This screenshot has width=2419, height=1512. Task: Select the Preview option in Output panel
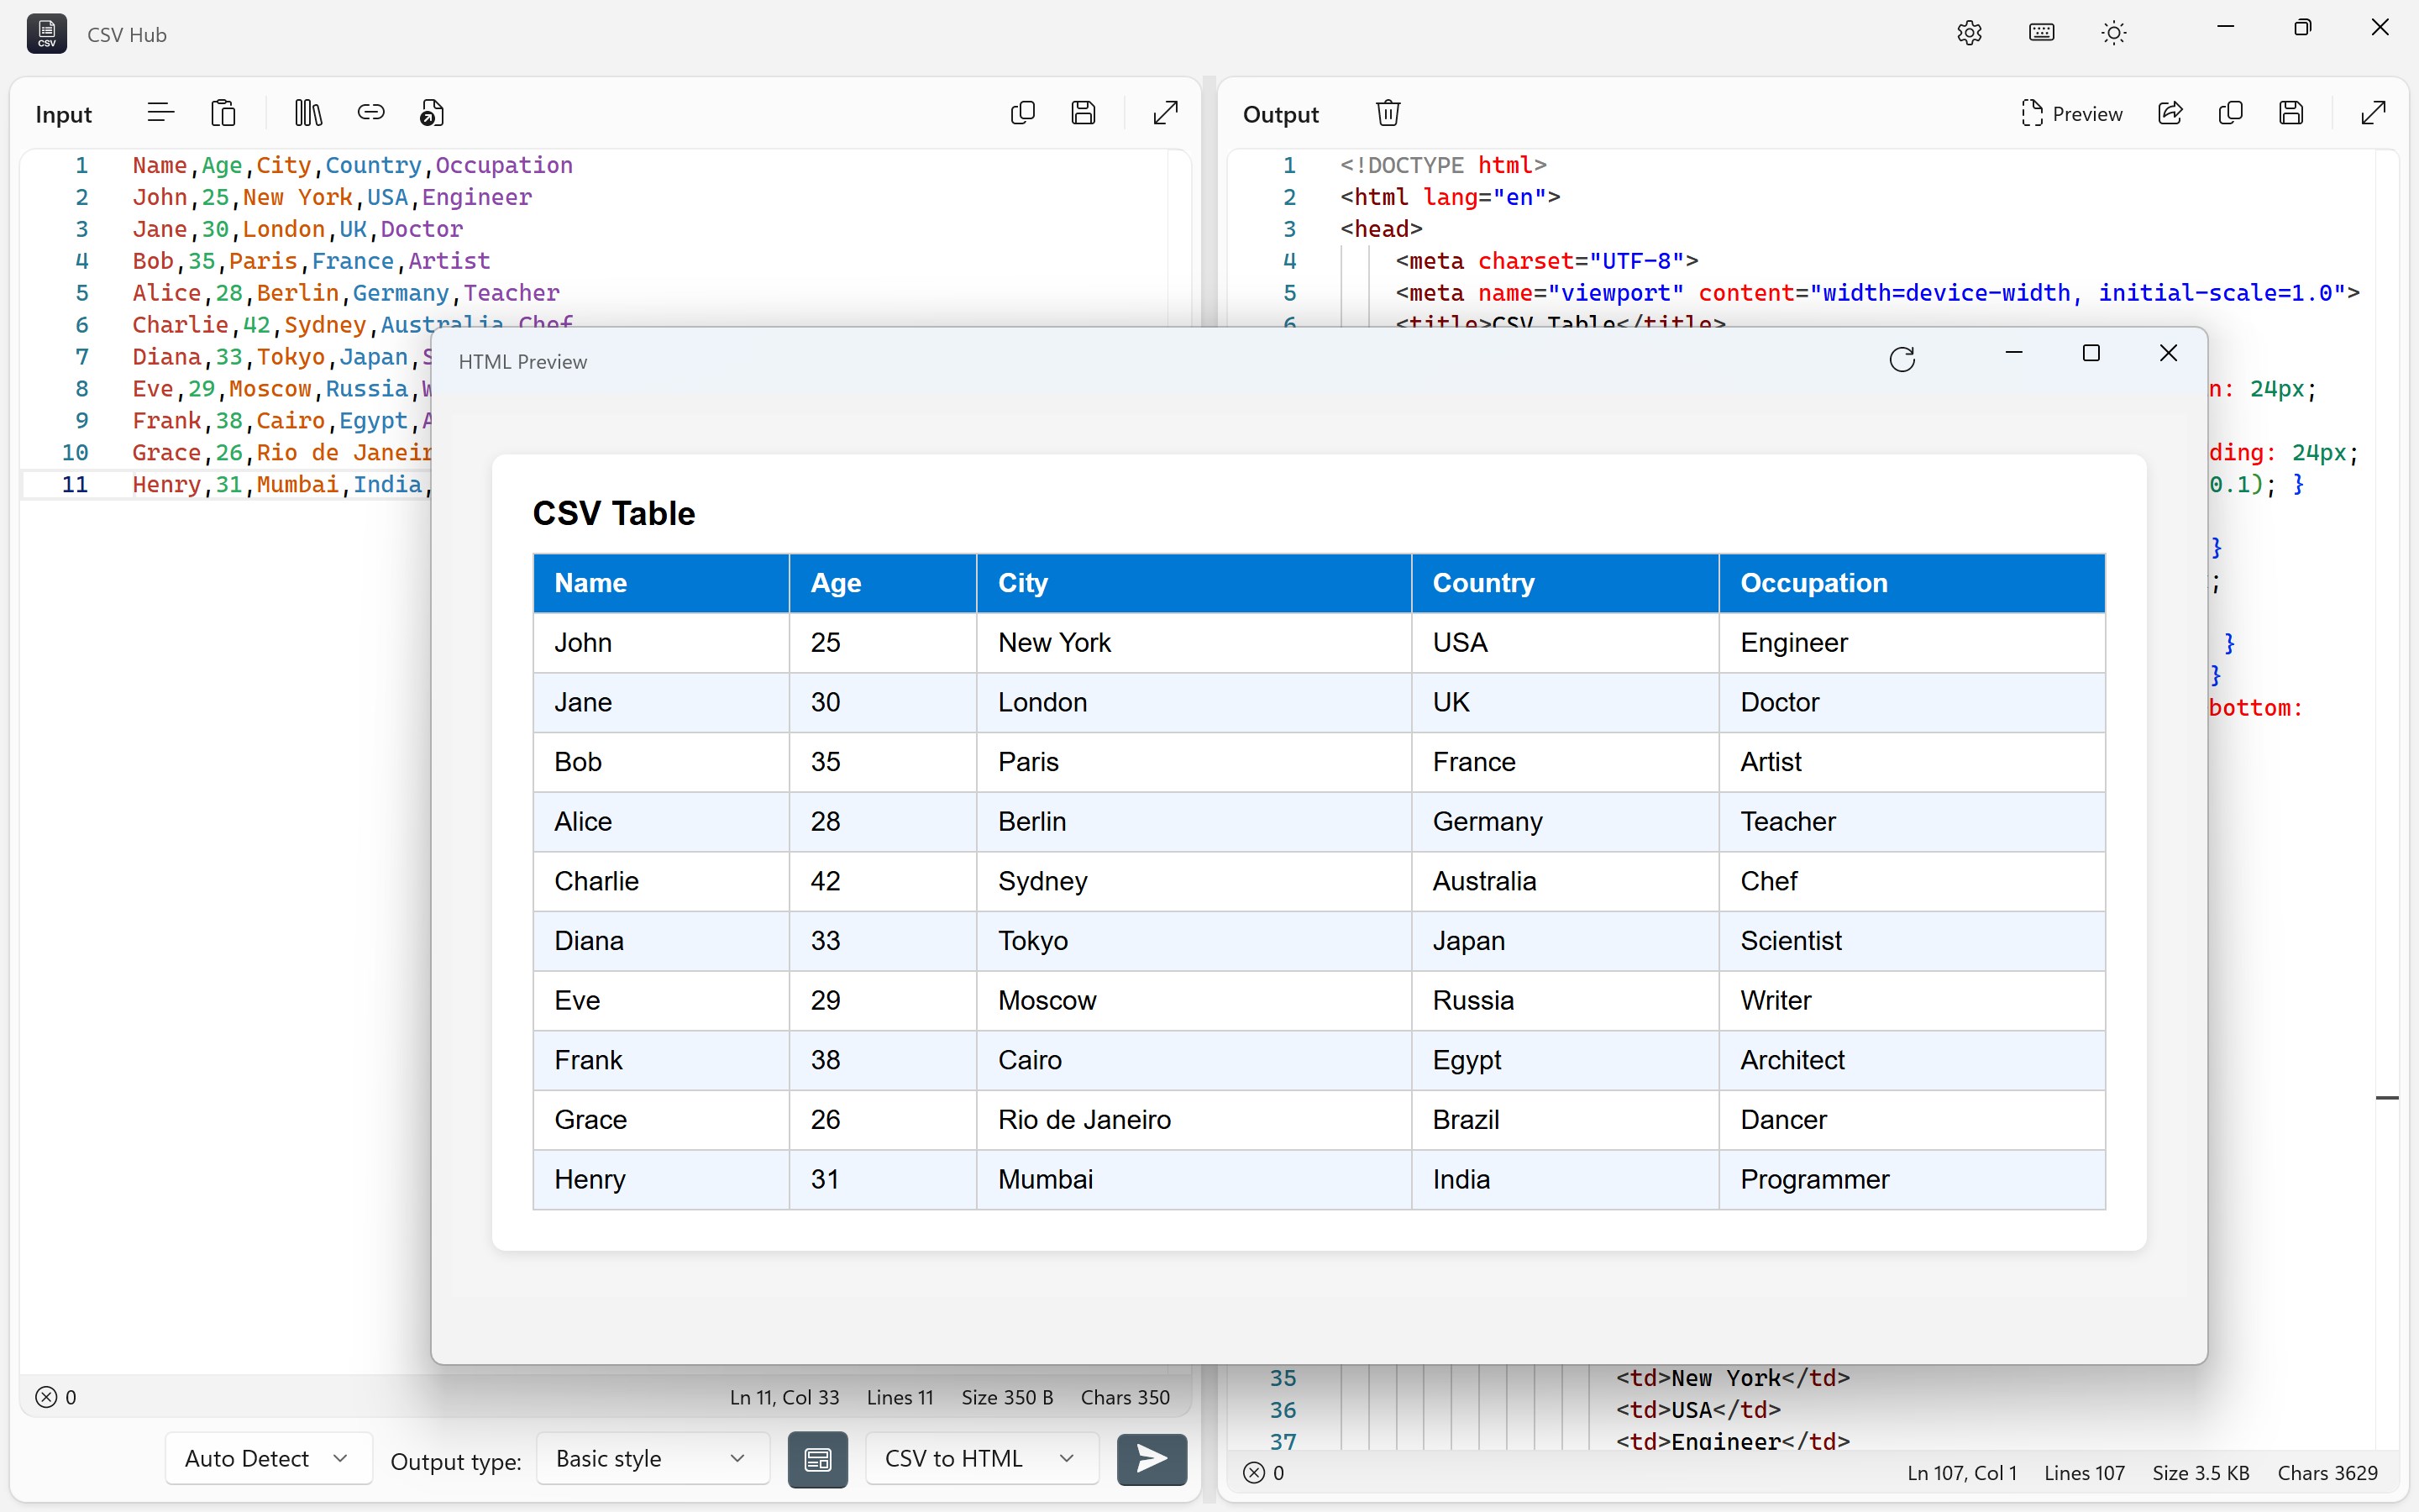(2073, 112)
